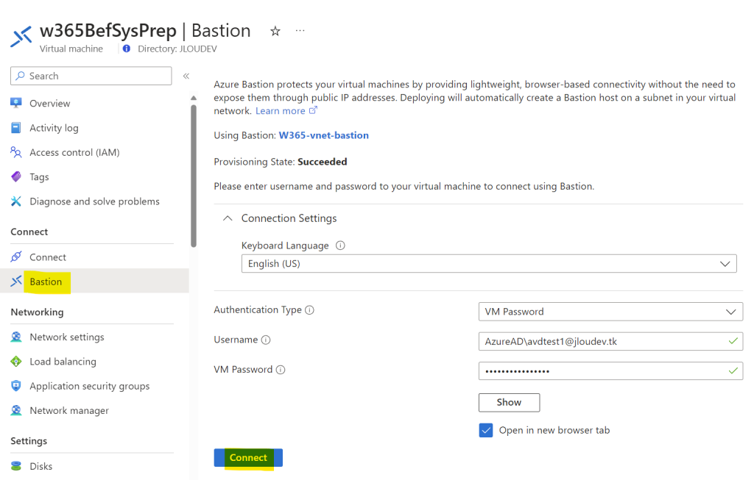Click into the Username field
Viewport: 754px width, 480px height.
click(610, 341)
